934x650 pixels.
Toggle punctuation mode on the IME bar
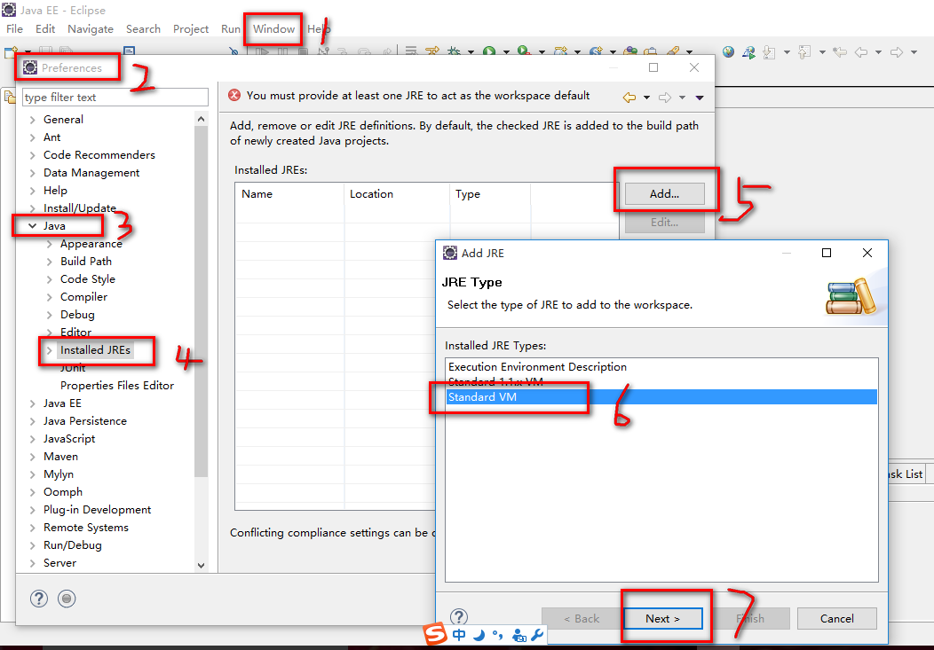(498, 636)
